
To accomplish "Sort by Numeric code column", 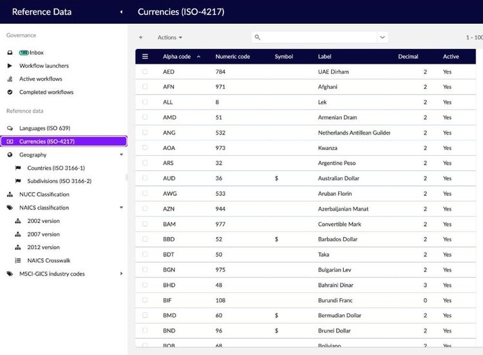I will 232,57.
